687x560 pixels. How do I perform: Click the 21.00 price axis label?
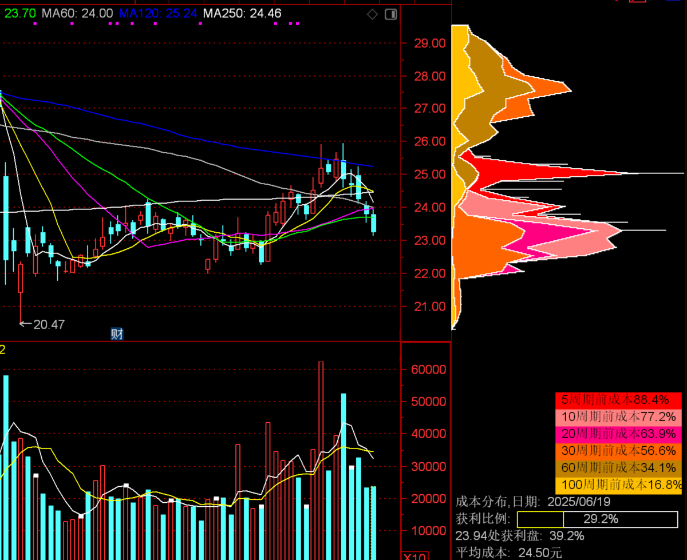(x=430, y=306)
